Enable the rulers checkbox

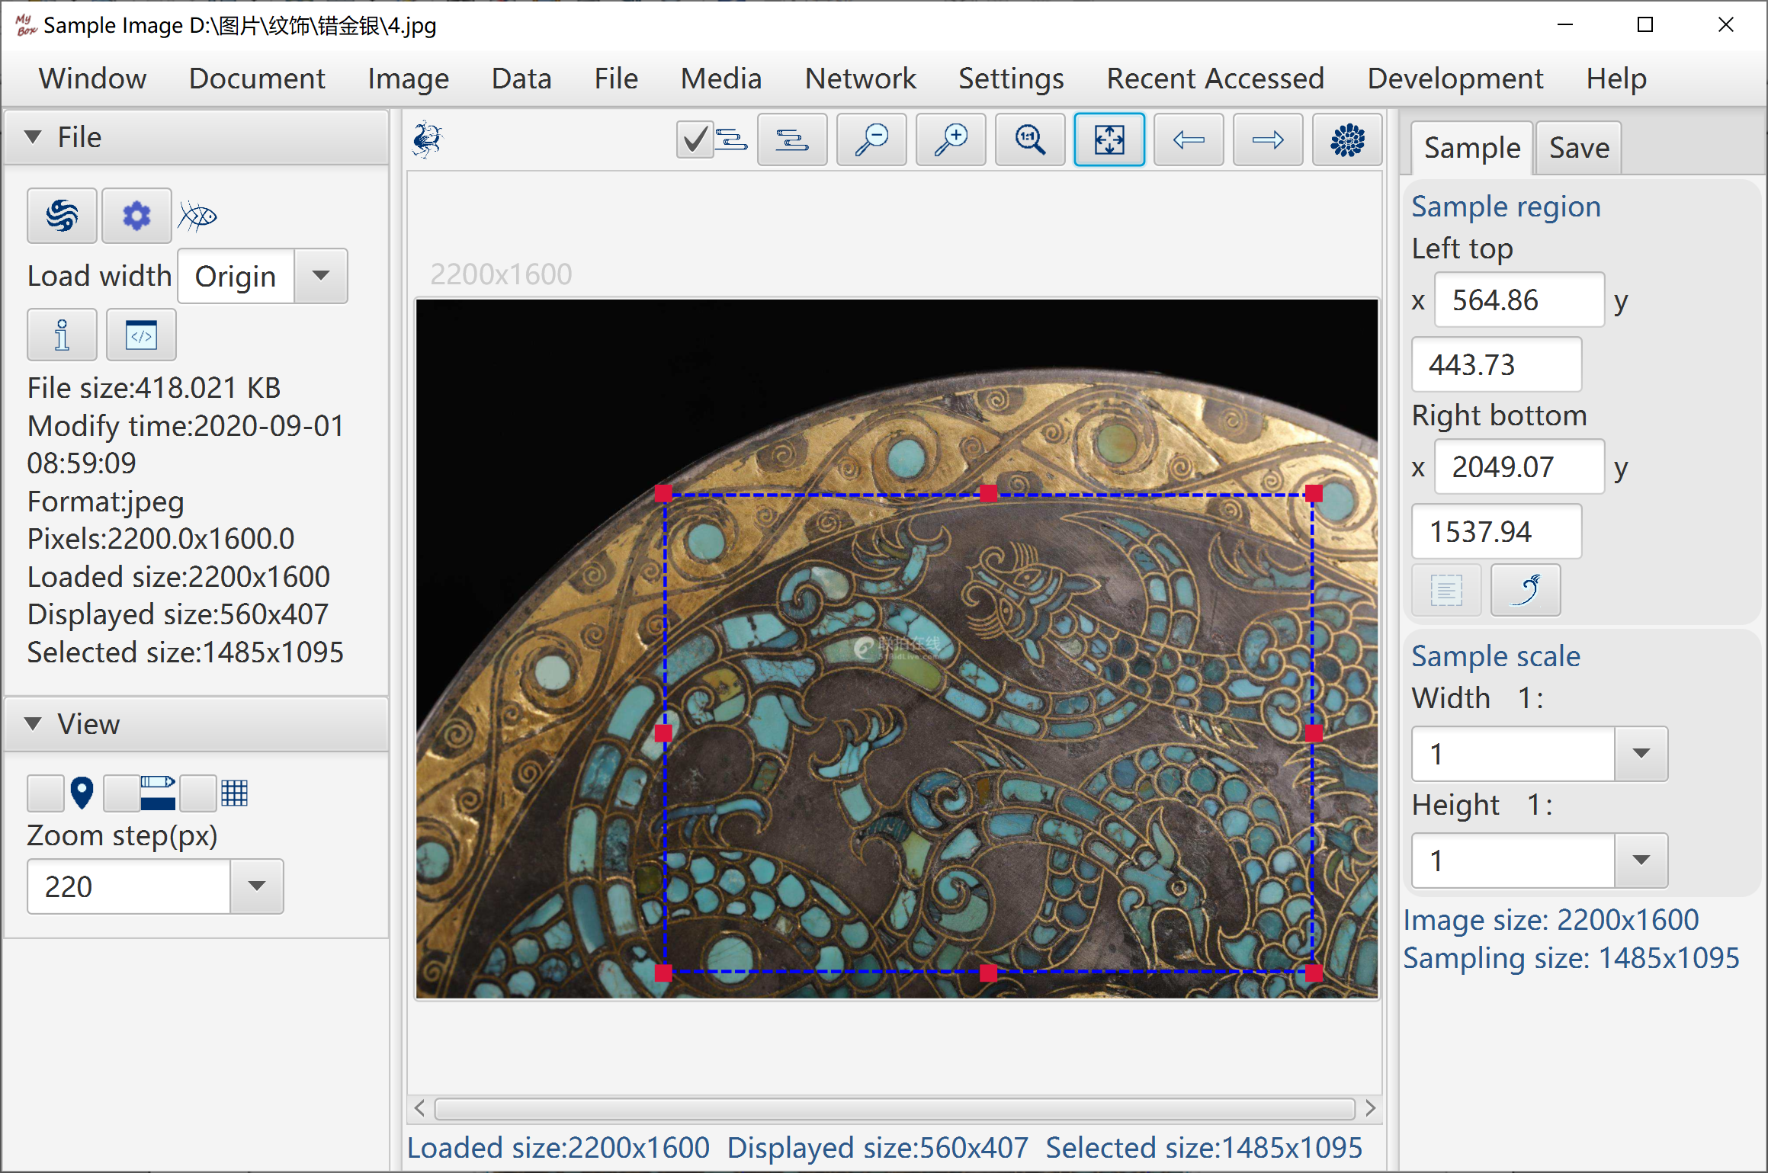pos(121,793)
